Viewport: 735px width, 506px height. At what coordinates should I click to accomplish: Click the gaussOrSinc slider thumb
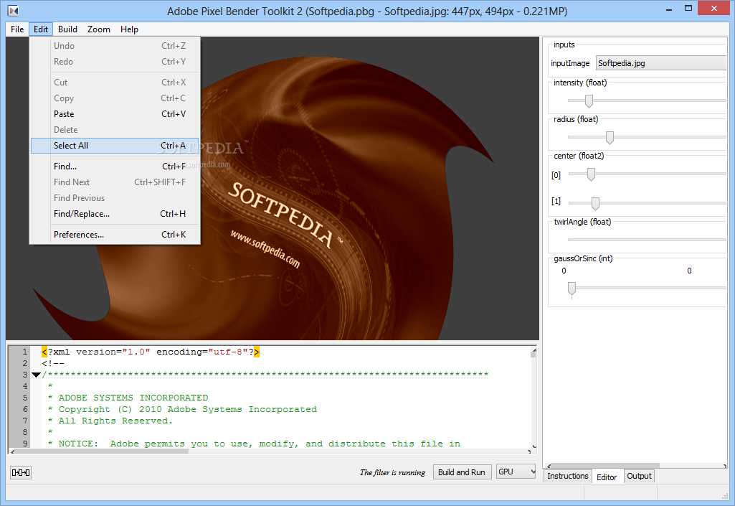pyautogui.click(x=572, y=289)
